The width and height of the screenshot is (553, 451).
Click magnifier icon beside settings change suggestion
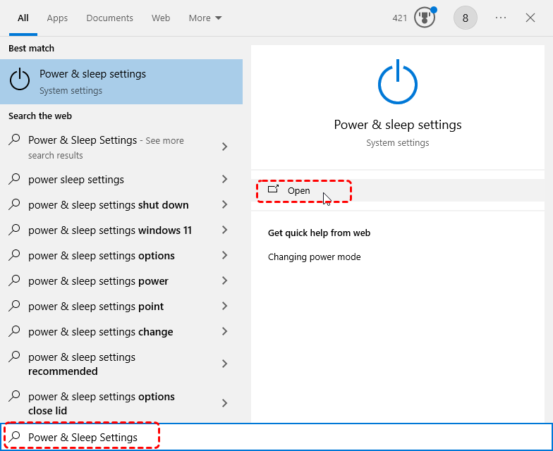point(14,331)
